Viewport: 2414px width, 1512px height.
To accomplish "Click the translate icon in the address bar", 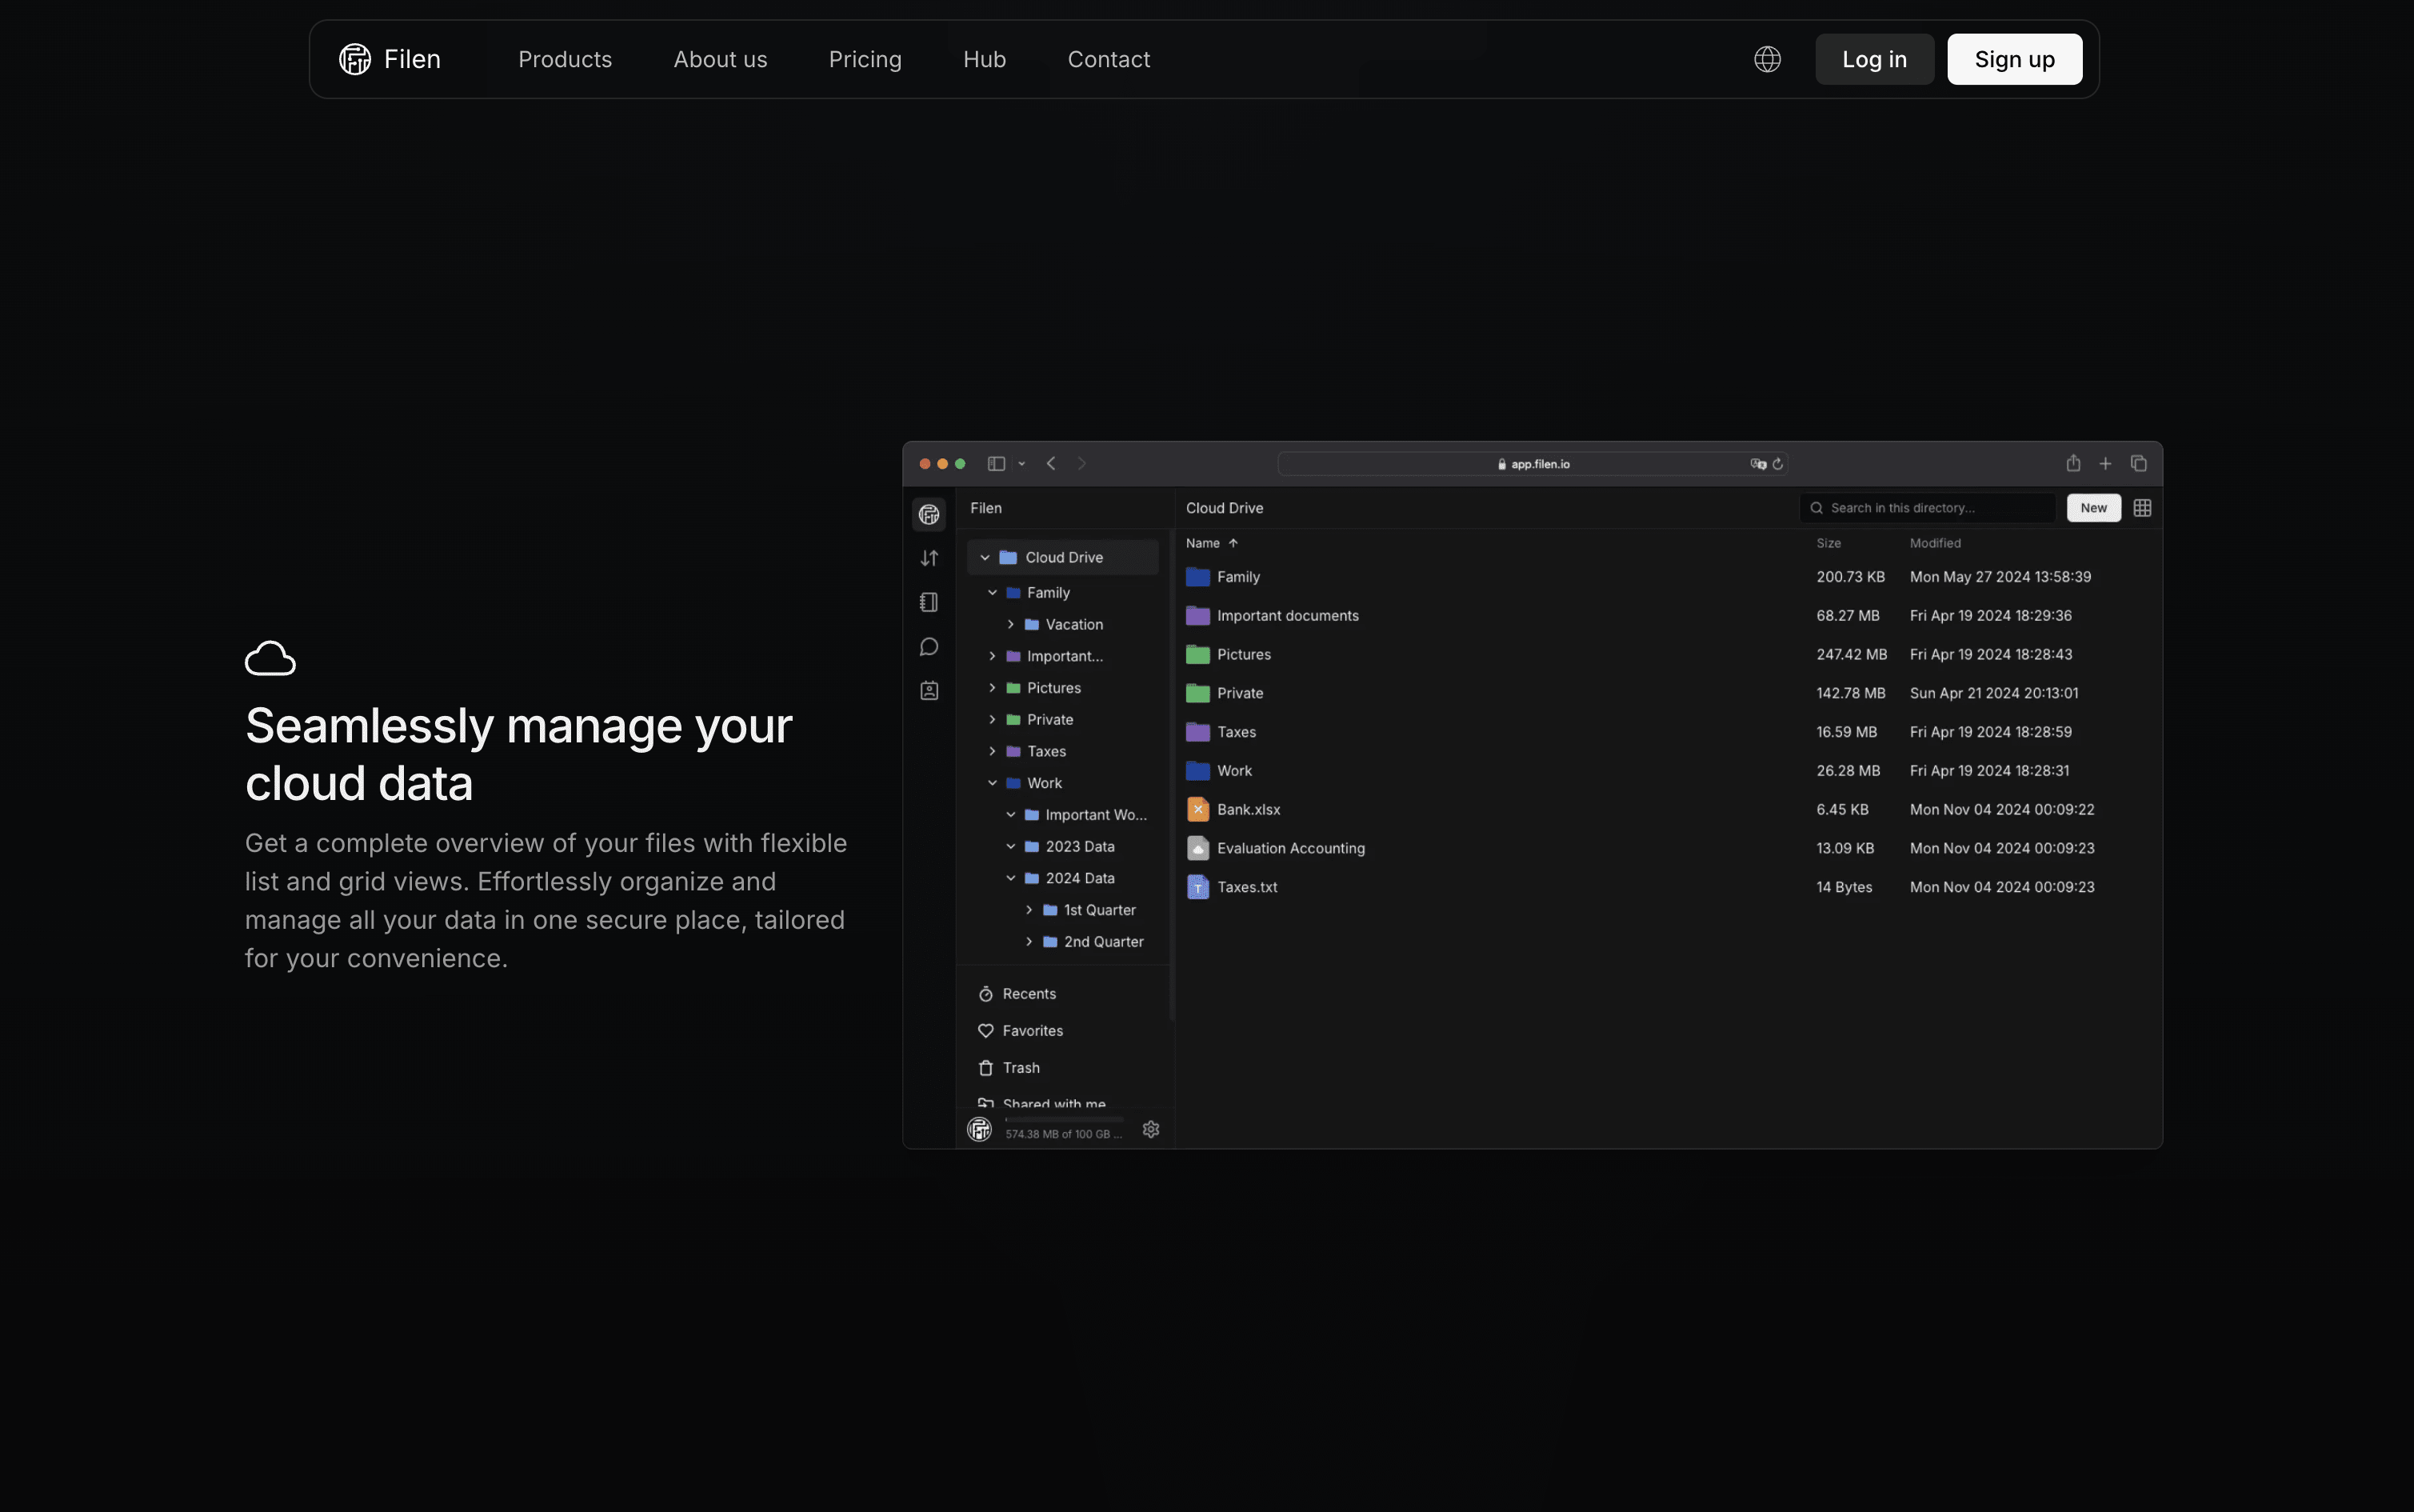I will coord(1758,464).
